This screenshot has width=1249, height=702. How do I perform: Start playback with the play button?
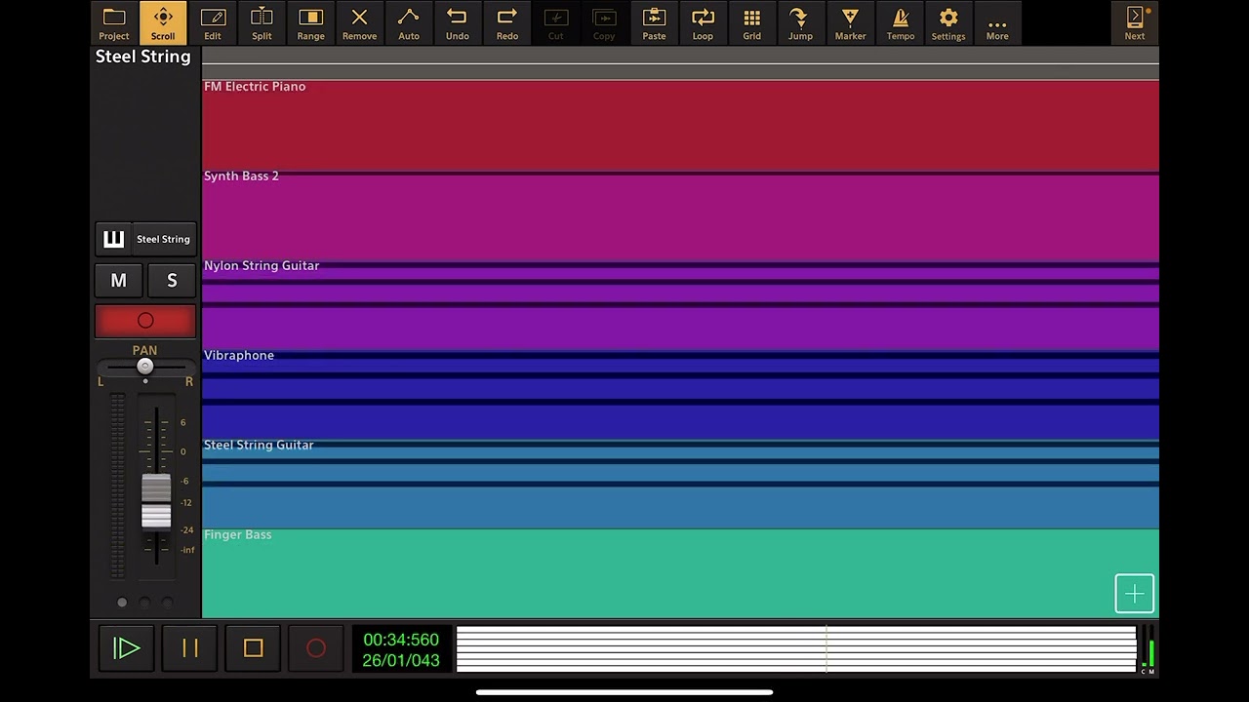tap(127, 648)
